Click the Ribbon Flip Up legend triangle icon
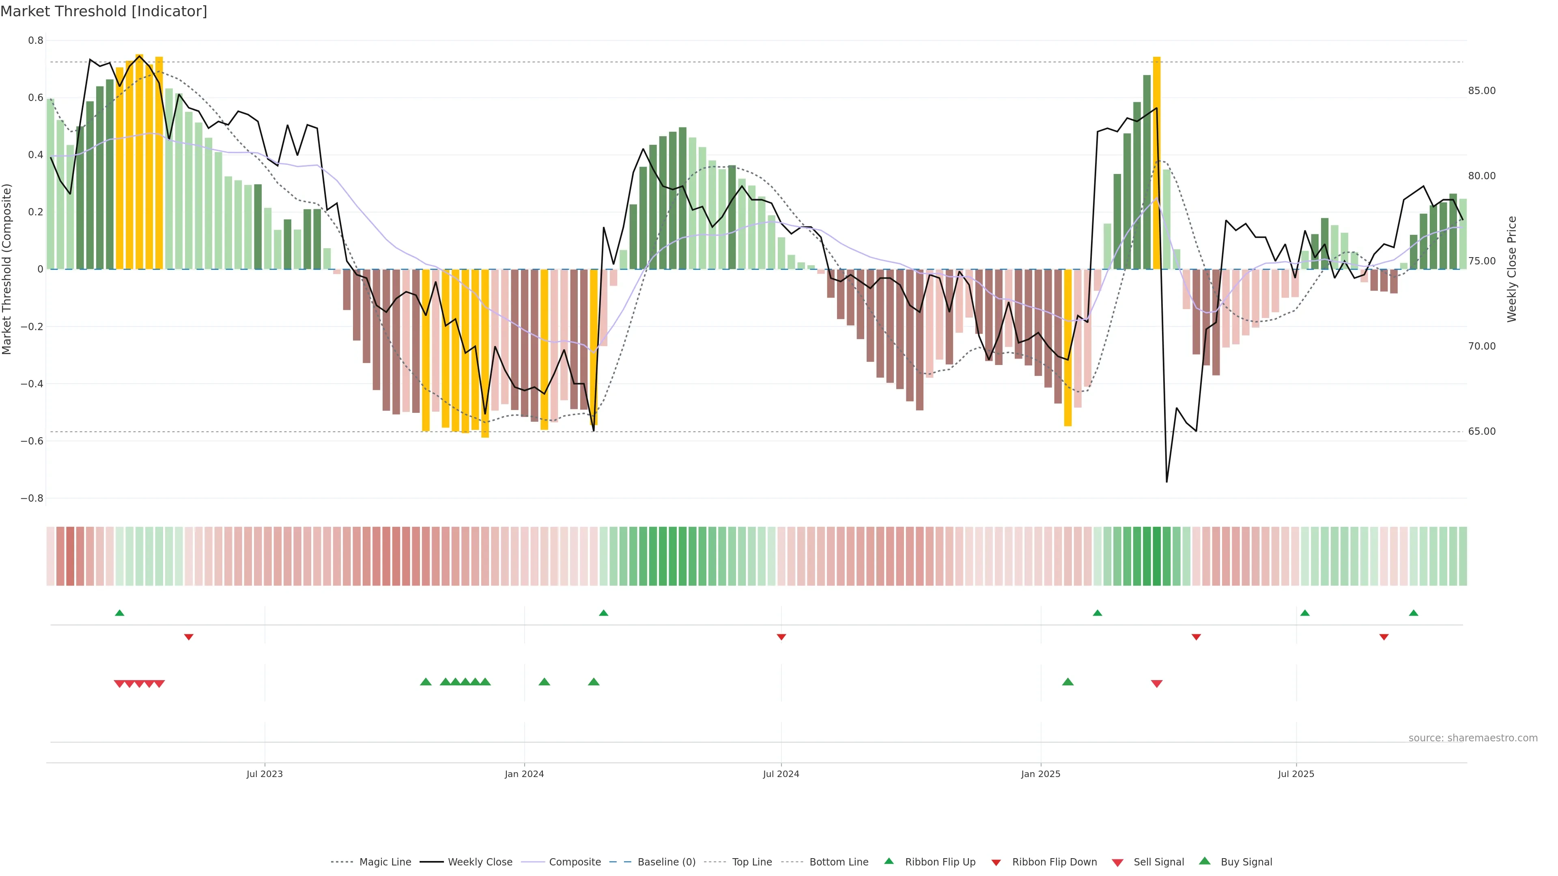 tap(889, 861)
